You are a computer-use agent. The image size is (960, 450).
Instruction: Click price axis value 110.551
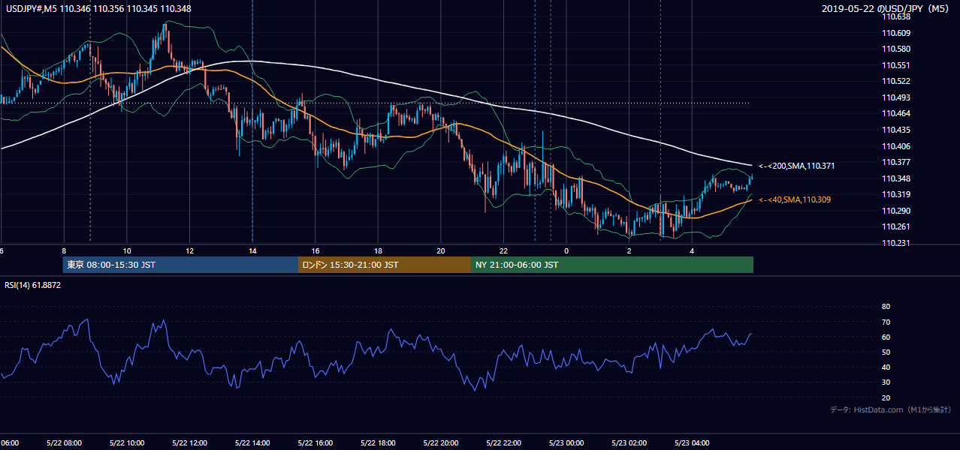point(897,65)
